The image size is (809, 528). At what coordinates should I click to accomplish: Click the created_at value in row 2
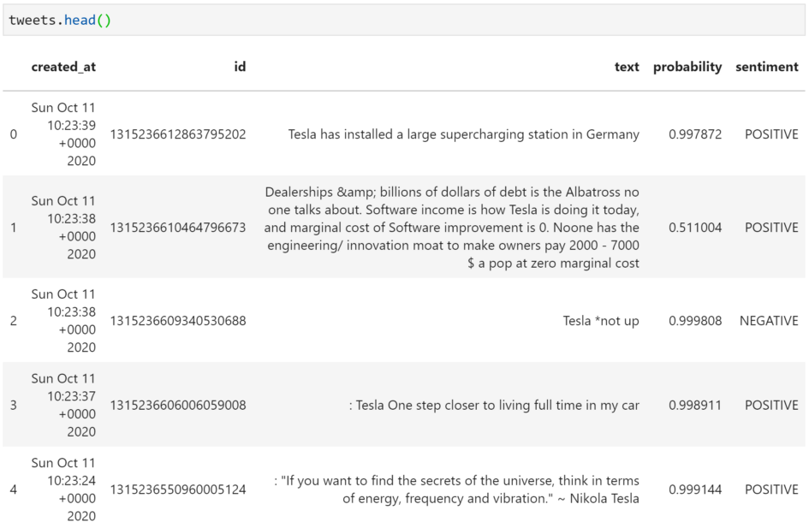(63, 321)
